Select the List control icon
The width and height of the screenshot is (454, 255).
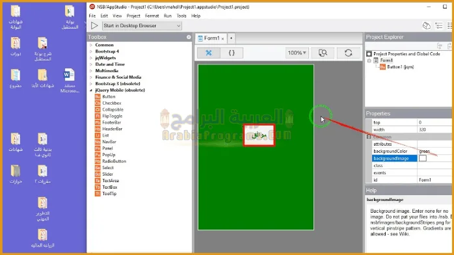click(x=98, y=135)
